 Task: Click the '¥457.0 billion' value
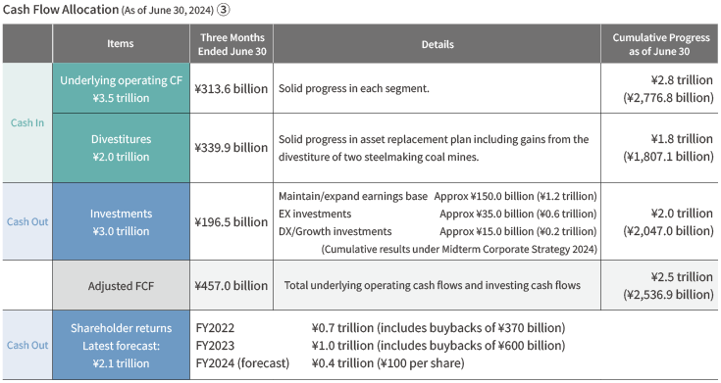[x=232, y=286]
